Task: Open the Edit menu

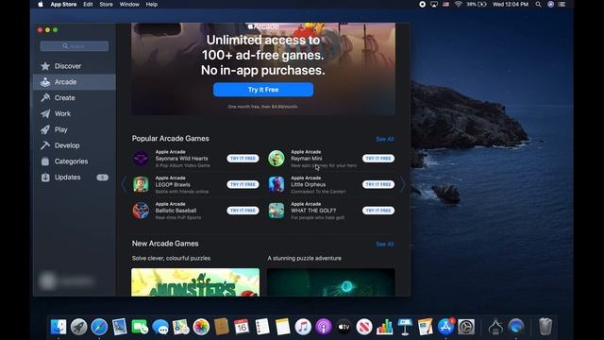Action: pyautogui.click(x=88, y=4)
